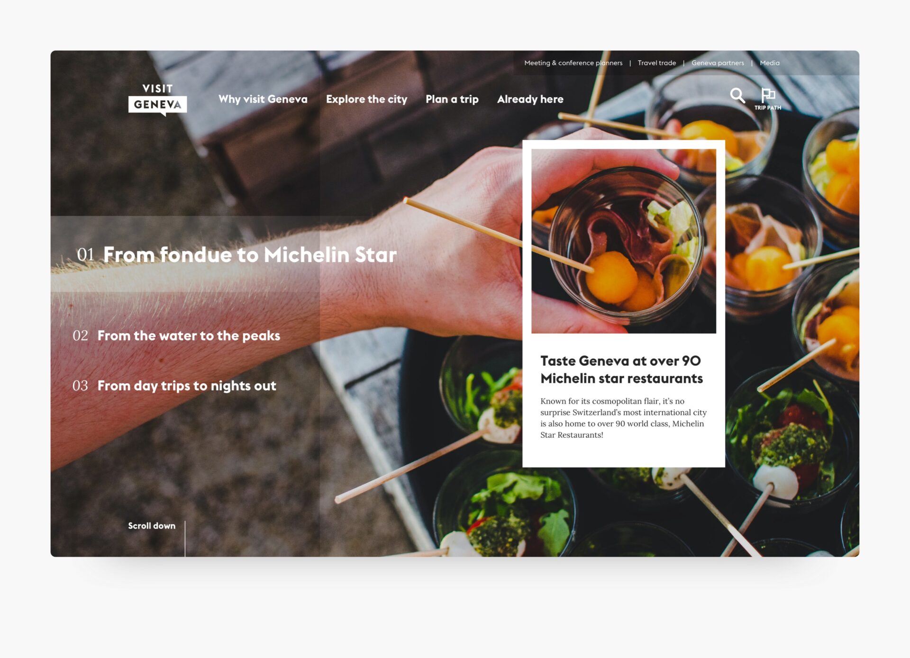Open the Travel trade link
The height and width of the screenshot is (658, 910).
657,63
